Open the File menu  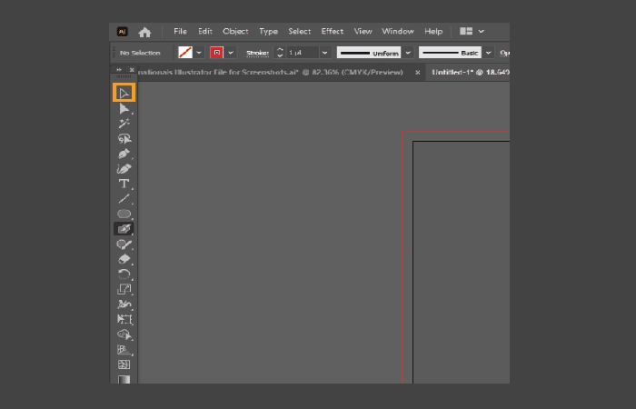click(x=180, y=31)
